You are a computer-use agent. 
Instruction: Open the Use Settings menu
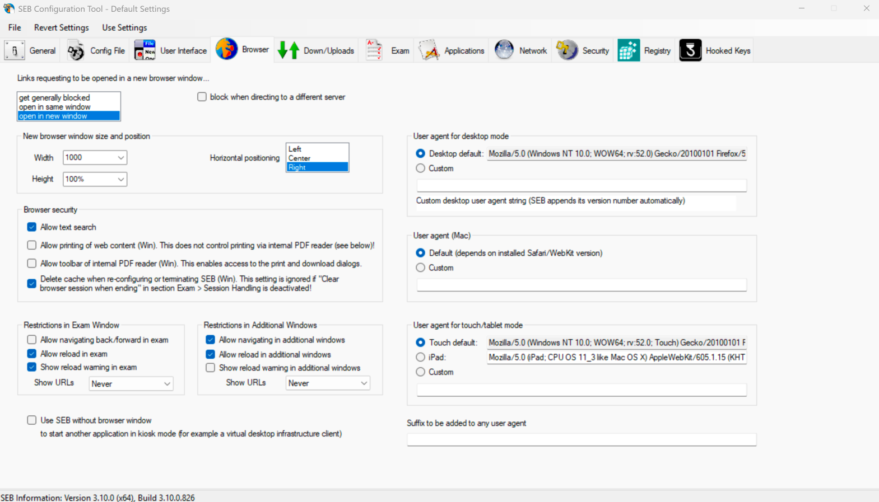point(124,27)
